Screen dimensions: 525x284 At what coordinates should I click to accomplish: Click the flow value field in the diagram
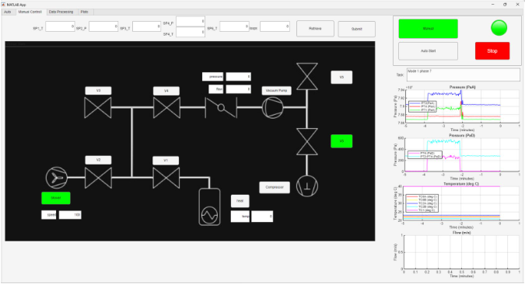[x=239, y=89]
